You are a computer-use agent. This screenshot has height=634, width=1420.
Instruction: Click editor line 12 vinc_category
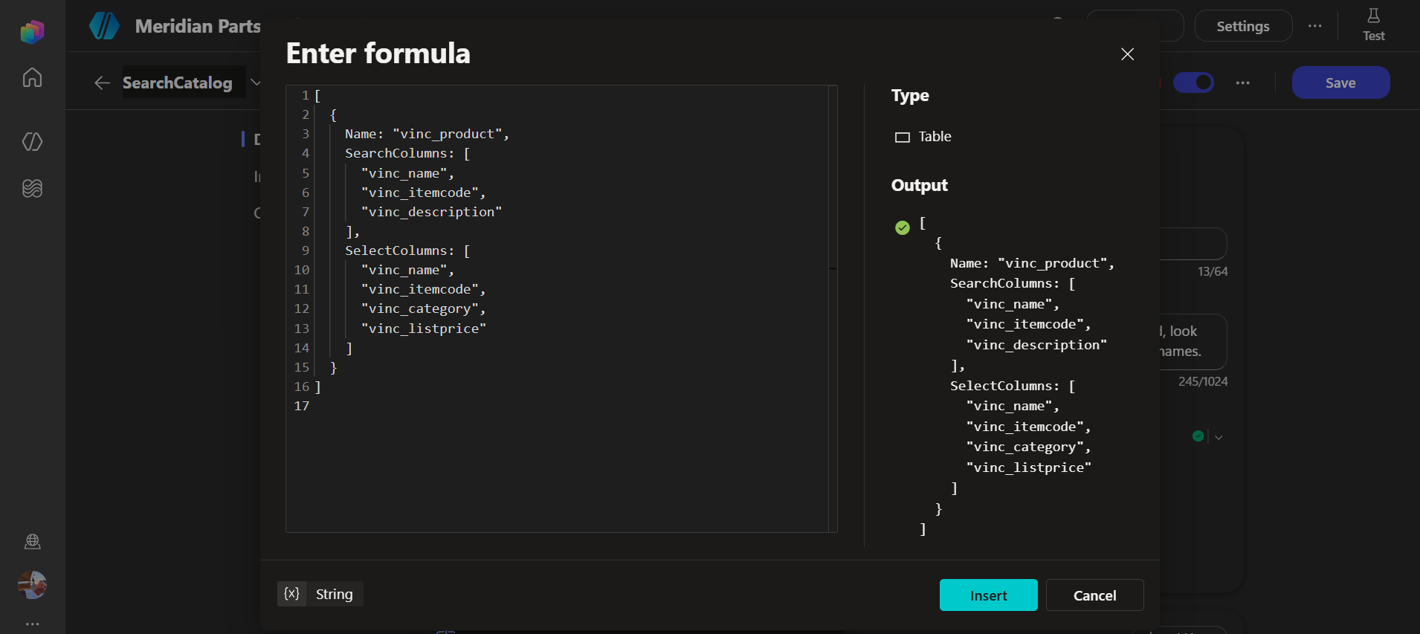coord(423,308)
